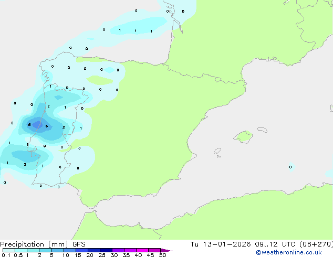333x257 pixels.
Task: Click the '0.1' legend scale label
Action: 6,255
